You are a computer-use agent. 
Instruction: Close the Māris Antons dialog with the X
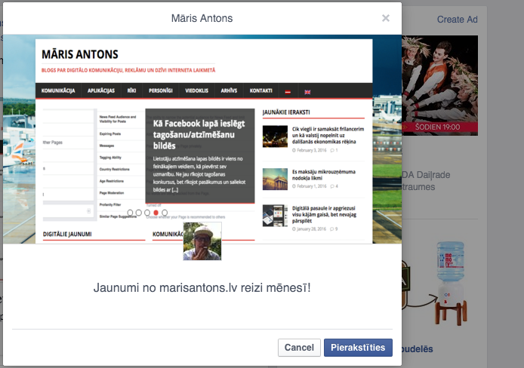(386, 18)
